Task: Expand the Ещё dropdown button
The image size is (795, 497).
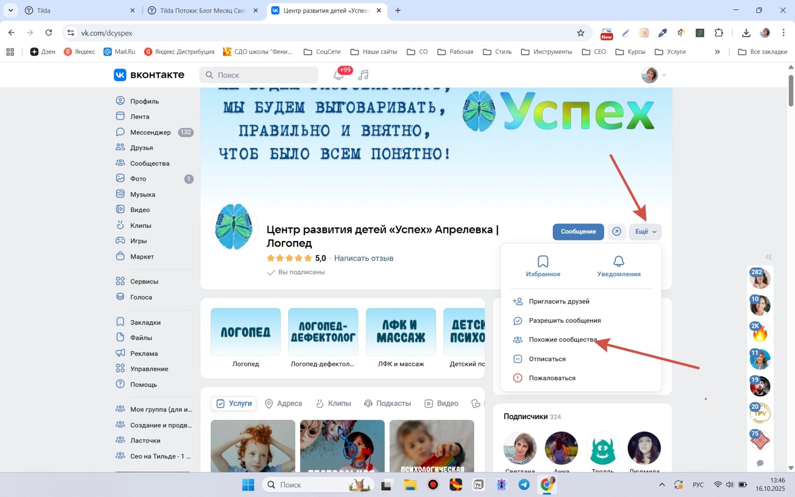Action: tap(645, 231)
